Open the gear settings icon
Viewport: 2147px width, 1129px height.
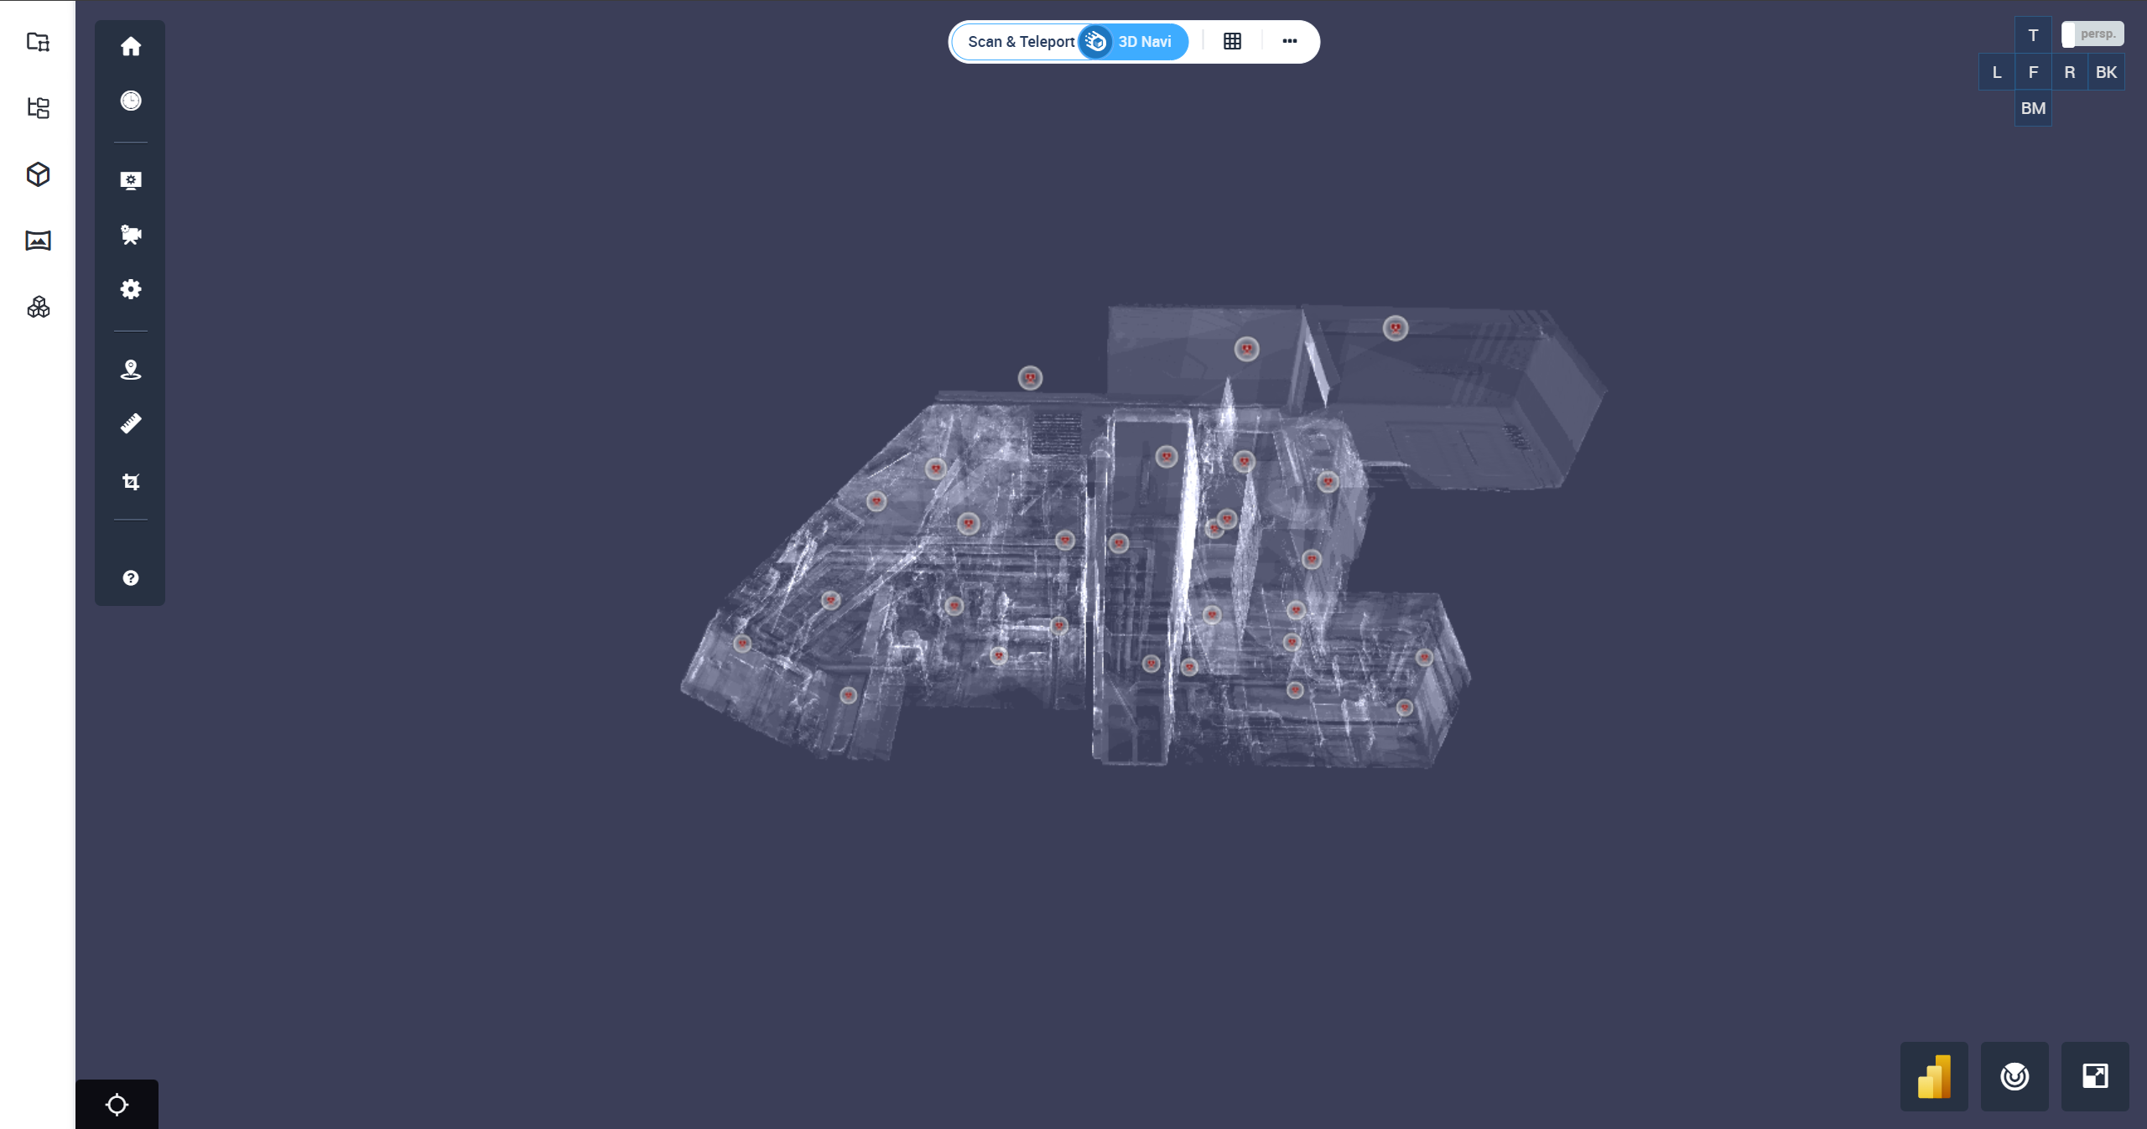(131, 290)
